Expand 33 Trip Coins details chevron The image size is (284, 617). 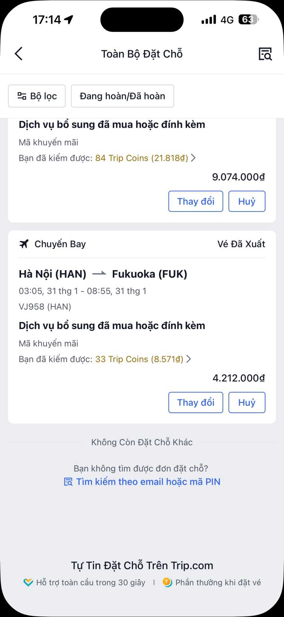point(189,359)
